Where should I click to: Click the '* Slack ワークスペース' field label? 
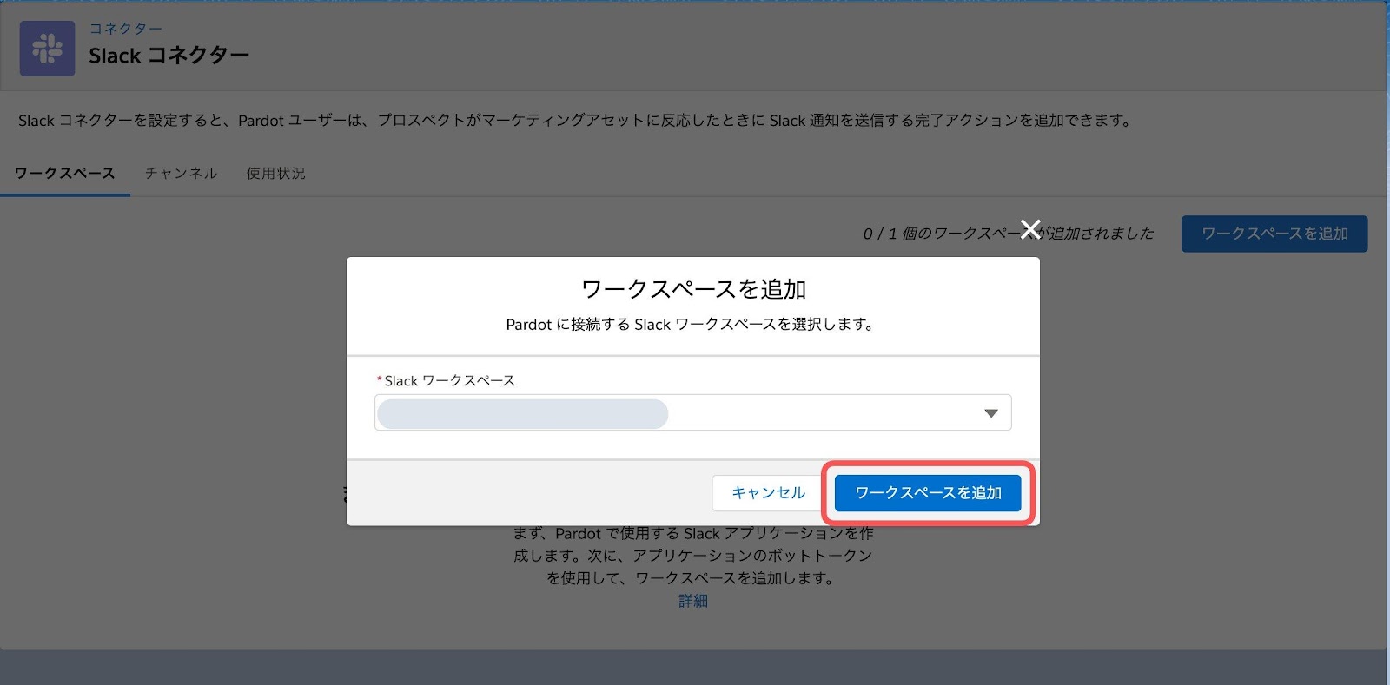coord(446,381)
